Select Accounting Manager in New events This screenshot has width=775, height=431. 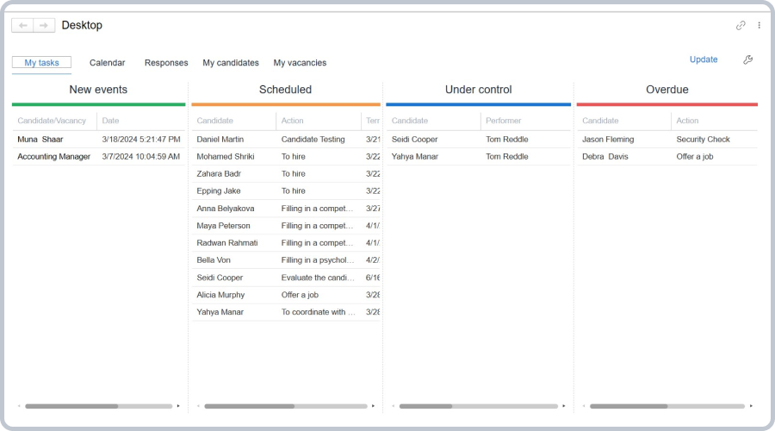(53, 157)
